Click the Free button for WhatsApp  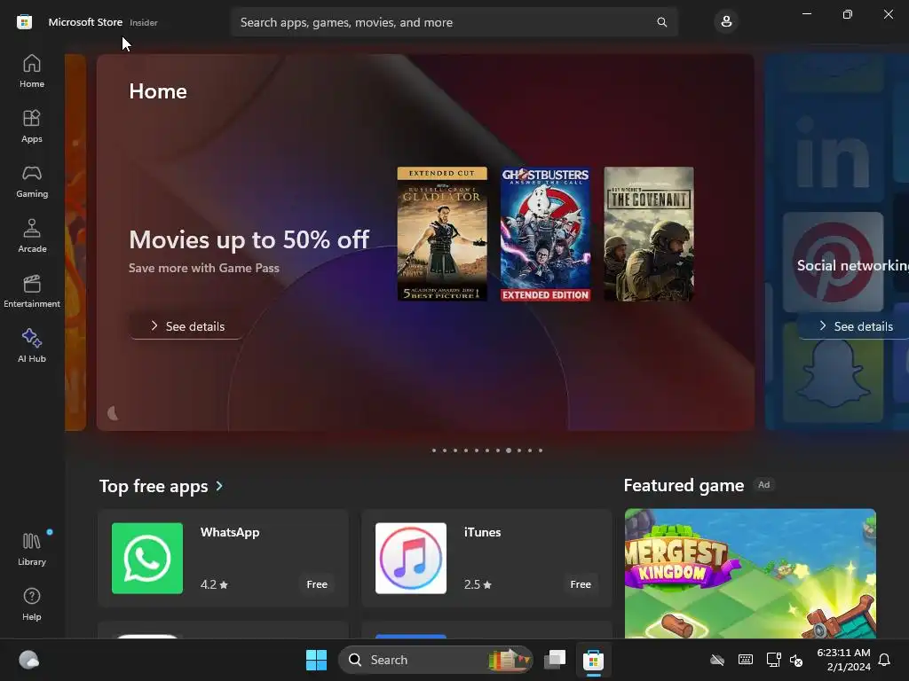317,584
